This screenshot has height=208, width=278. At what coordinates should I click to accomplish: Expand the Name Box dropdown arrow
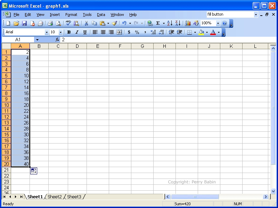coord(37,40)
